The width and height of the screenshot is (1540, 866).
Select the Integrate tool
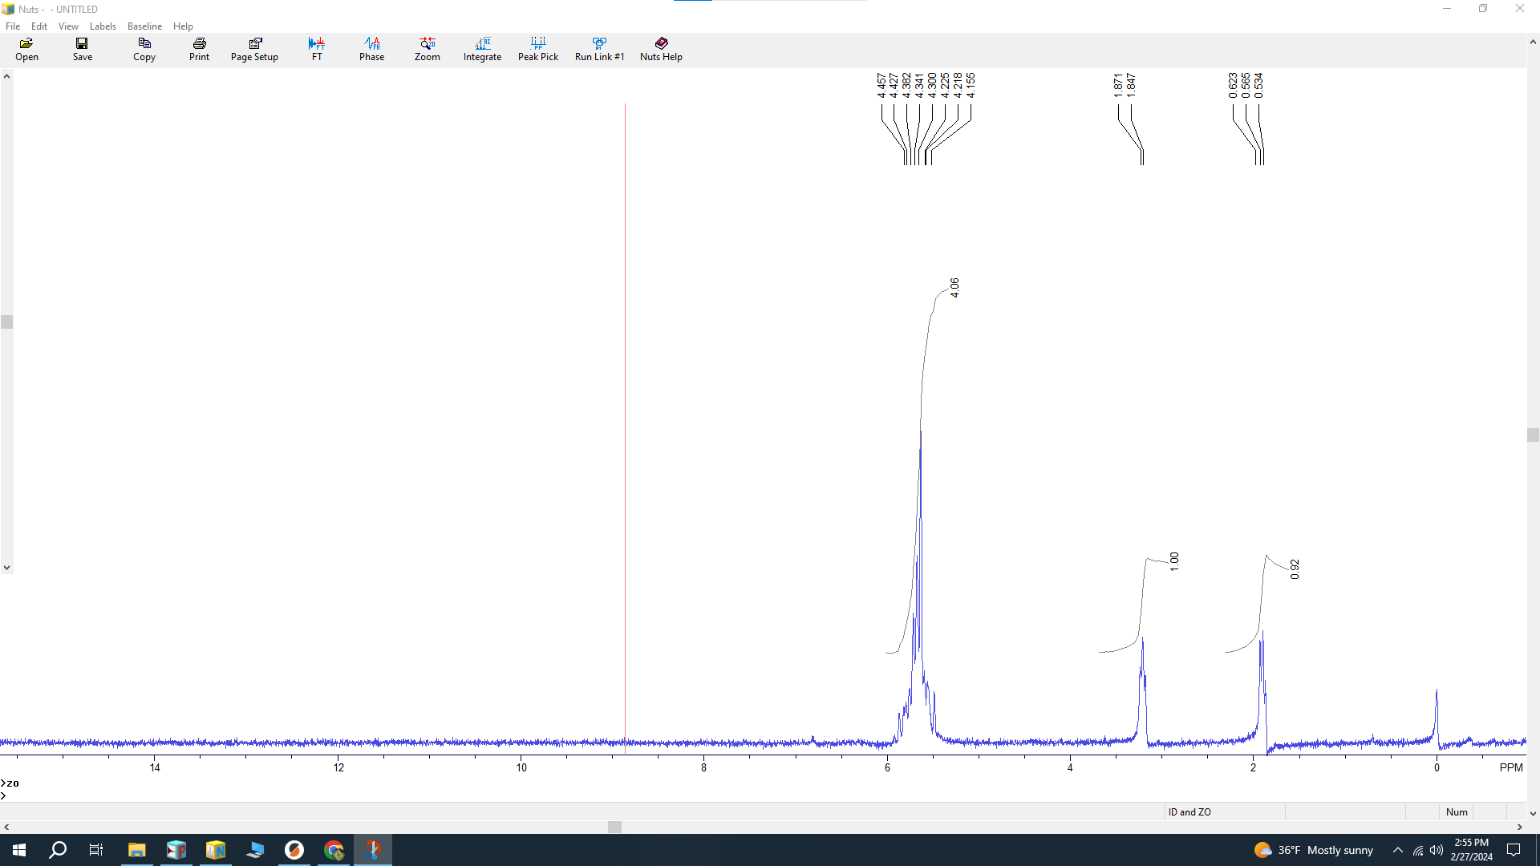pyautogui.click(x=482, y=49)
